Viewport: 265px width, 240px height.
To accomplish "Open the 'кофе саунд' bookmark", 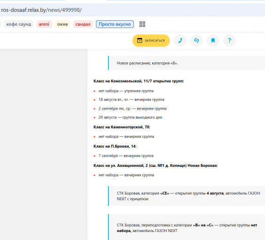I will (x=19, y=24).
